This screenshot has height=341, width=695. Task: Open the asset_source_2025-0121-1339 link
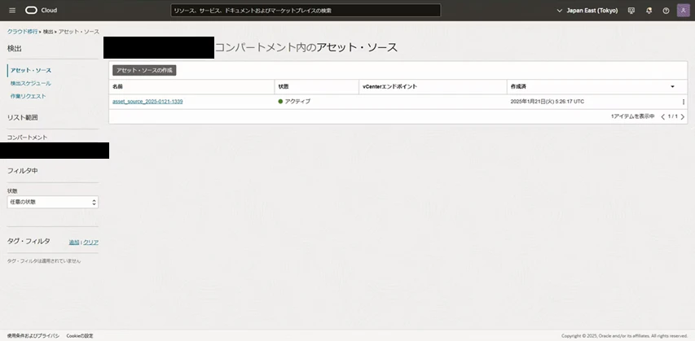point(147,102)
